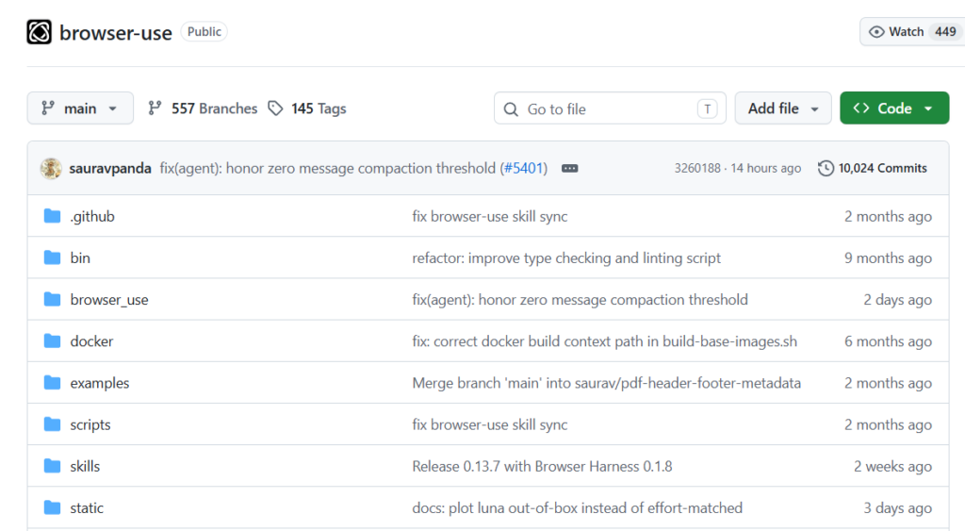Open commit 'fix: correct docker build context path'
This screenshot has height=531, width=965.
pyautogui.click(x=604, y=341)
